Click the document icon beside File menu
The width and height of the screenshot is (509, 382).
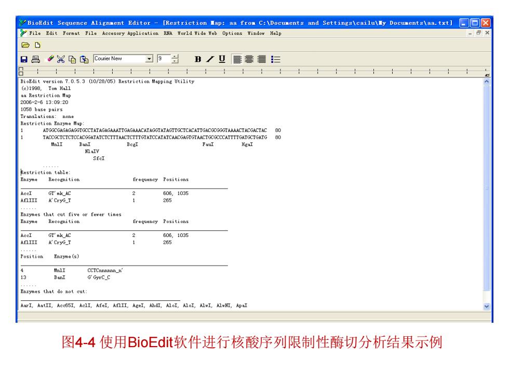pyautogui.click(x=23, y=33)
